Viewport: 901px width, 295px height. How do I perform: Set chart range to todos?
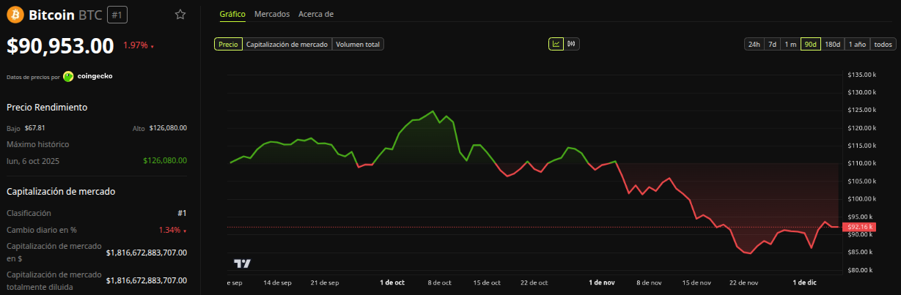pos(883,45)
